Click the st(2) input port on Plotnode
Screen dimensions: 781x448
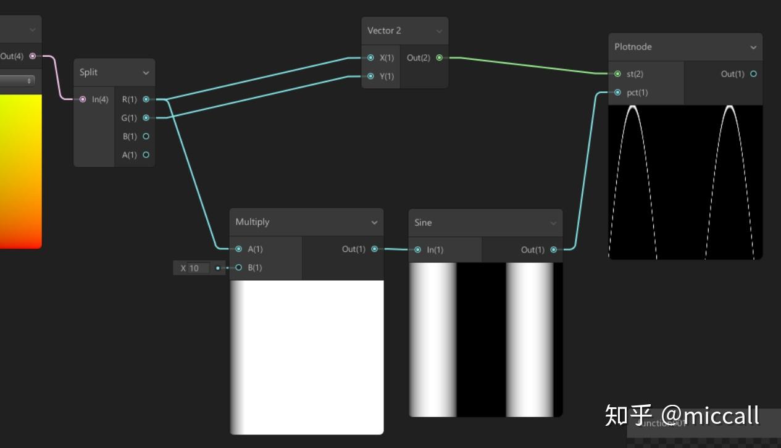[x=617, y=73]
